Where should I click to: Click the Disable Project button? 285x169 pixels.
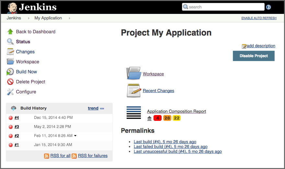254,56
